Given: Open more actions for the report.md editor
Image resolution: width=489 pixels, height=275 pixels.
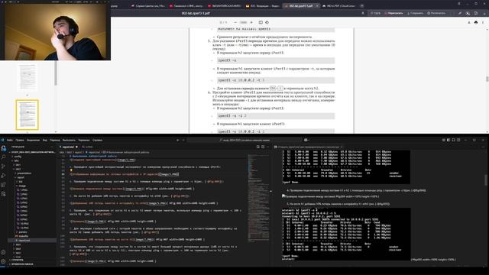Looking at the screenshot, I should pyautogui.click(x=268, y=147).
